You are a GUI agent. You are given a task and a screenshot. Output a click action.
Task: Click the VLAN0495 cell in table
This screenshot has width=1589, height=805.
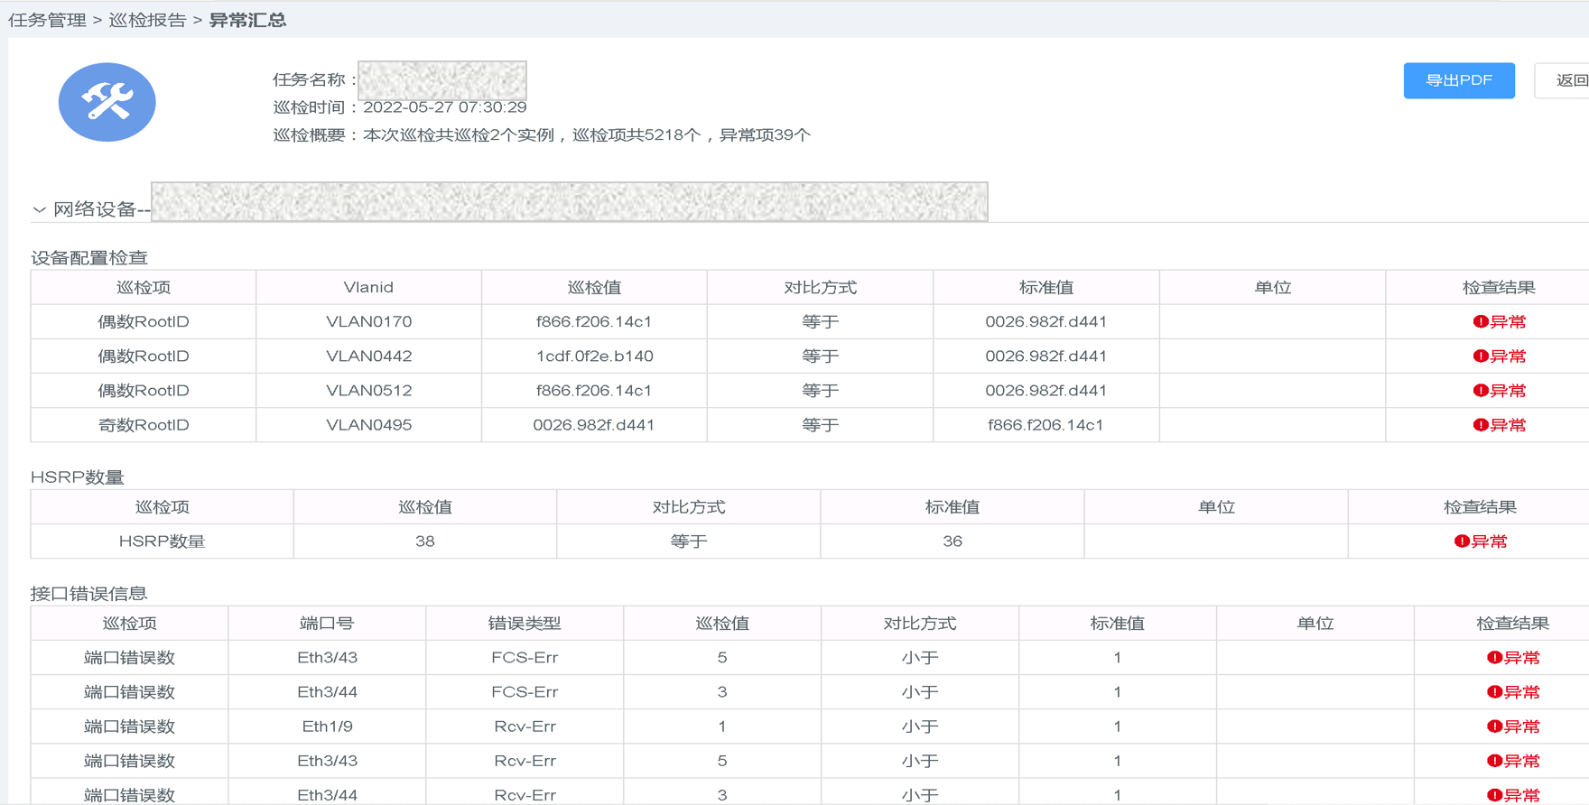pos(368,425)
